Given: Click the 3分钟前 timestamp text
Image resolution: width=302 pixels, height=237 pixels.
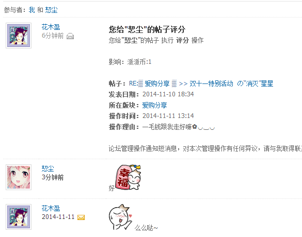Looking at the screenshot, I should pyautogui.click(x=53, y=177).
